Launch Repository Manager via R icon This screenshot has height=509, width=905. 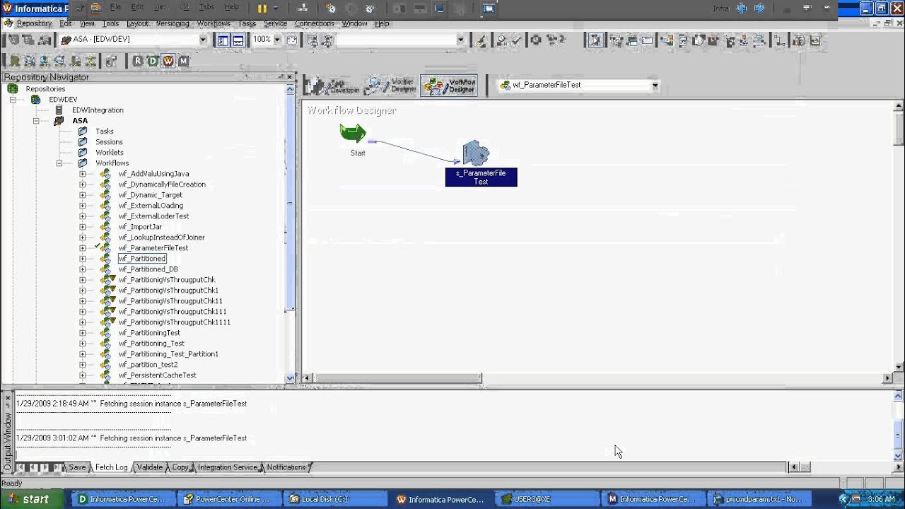(x=137, y=61)
